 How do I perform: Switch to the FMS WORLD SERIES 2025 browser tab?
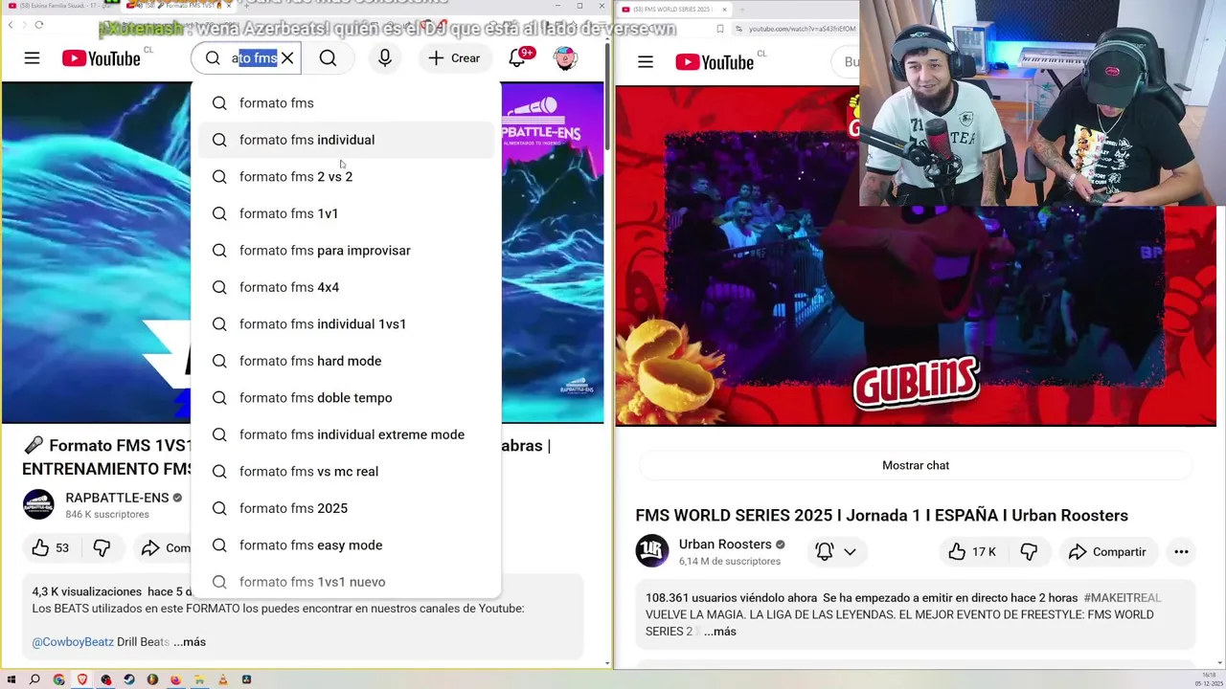pos(673,10)
